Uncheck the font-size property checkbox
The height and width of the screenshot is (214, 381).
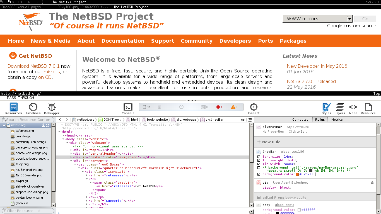[x=259, y=157]
